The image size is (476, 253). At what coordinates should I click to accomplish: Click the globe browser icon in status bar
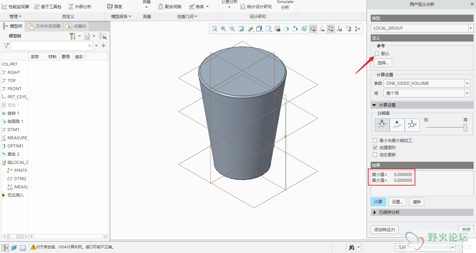[x=14, y=248]
